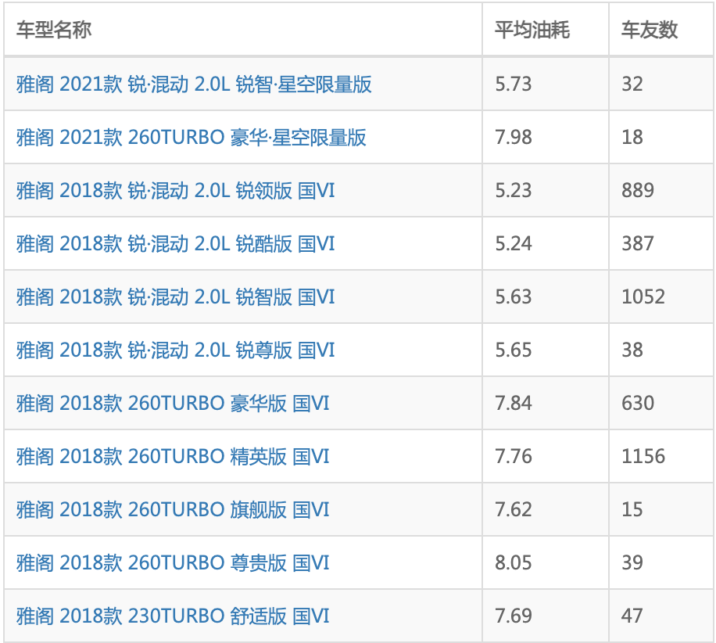The width and height of the screenshot is (716, 643).
Task: Open 雅阁 2018款 230TURBO 舒适版 国VI link
Action: click(x=173, y=616)
